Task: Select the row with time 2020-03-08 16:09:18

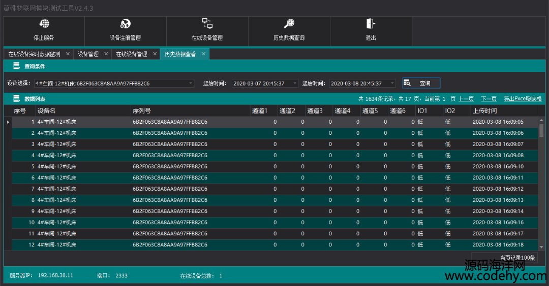Action: (x=275, y=245)
